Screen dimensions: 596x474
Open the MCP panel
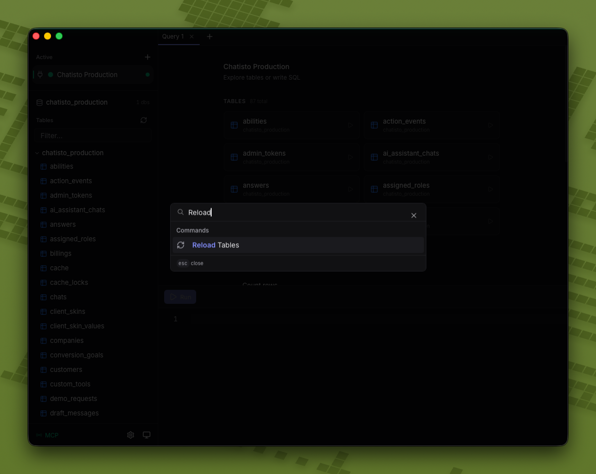pos(48,435)
